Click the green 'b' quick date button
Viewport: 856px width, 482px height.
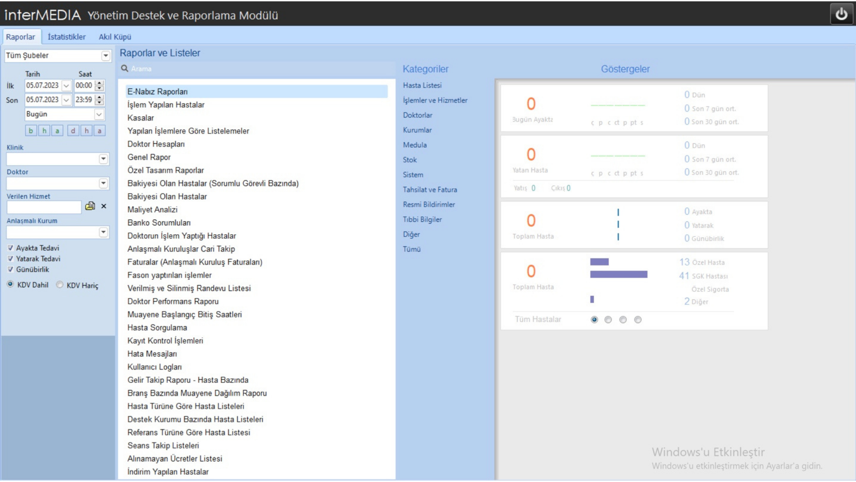pyautogui.click(x=31, y=131)
